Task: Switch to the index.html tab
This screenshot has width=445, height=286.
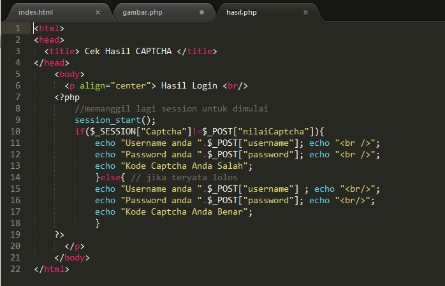Action: tap(36, 13)
